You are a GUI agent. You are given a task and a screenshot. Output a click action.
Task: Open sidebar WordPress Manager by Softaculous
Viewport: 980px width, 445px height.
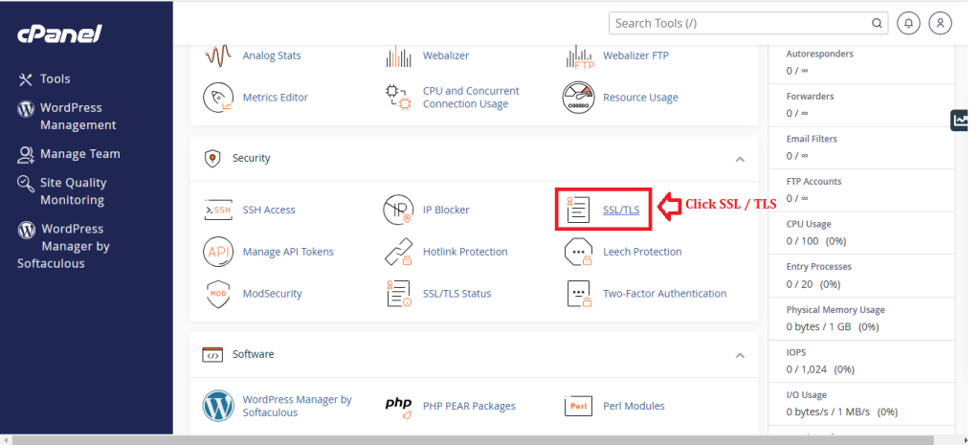pyautogui.click(x=64, y=246)
